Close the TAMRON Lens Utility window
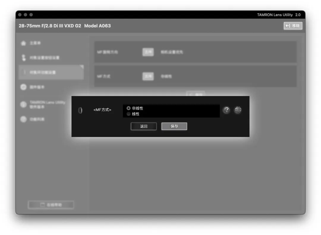The width and height of the screenshot is (321, 235). 20,15
